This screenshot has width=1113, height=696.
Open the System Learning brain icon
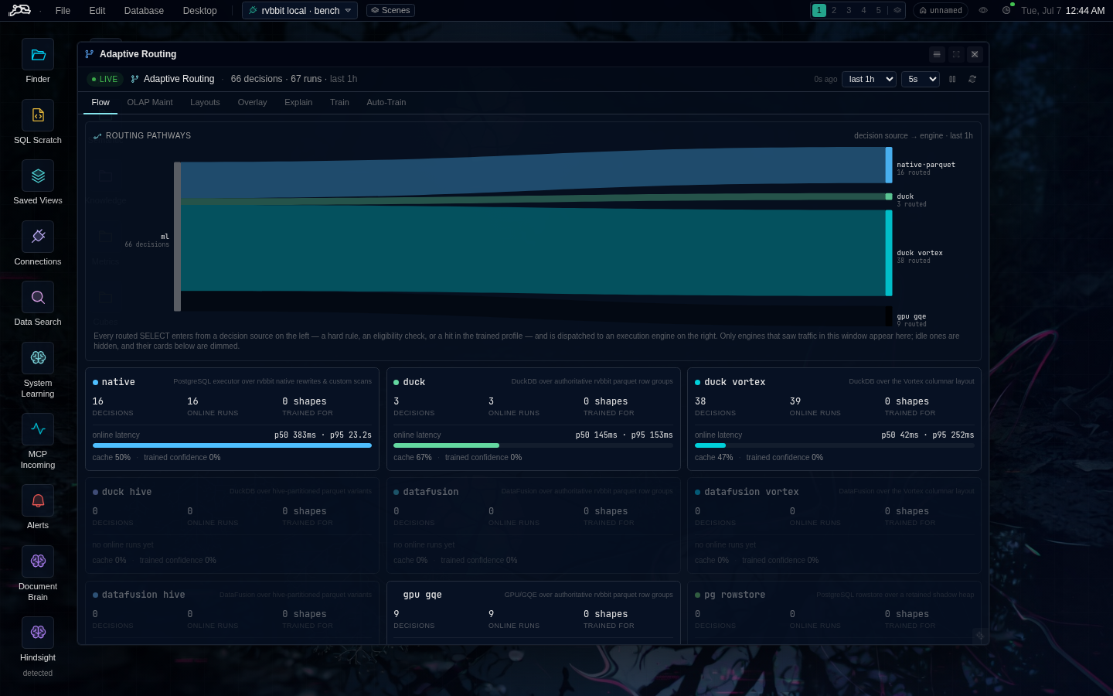(38, 358)
